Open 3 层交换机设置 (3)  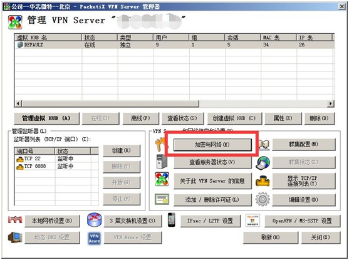(133, 221)
